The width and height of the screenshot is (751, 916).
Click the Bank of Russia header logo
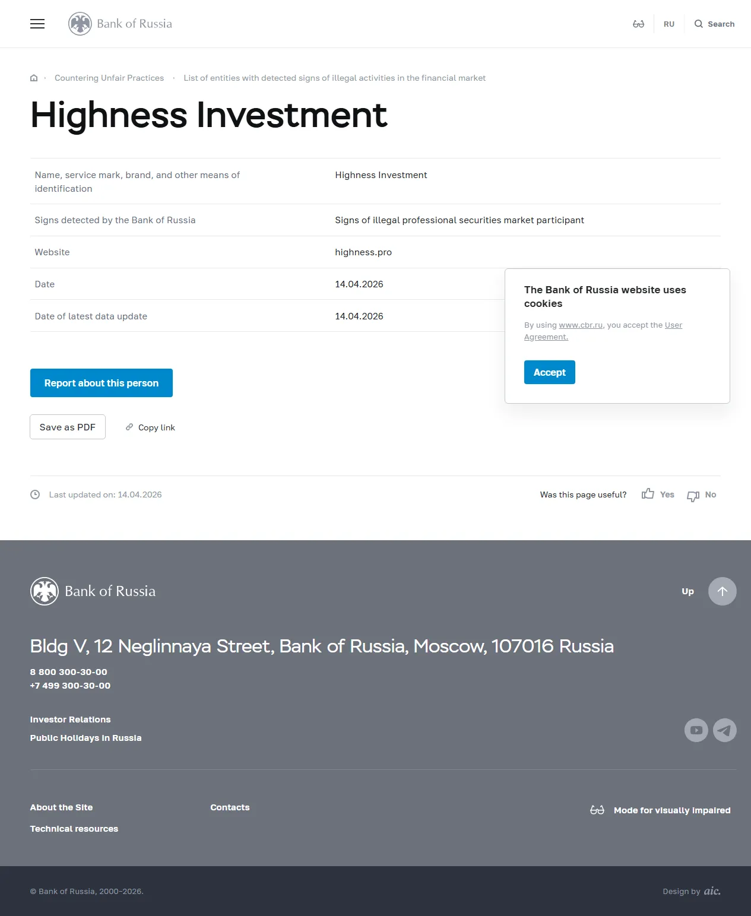121,24
